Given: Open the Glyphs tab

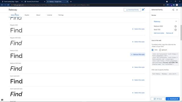Looking at the screenshot, I should coord(27,15).
